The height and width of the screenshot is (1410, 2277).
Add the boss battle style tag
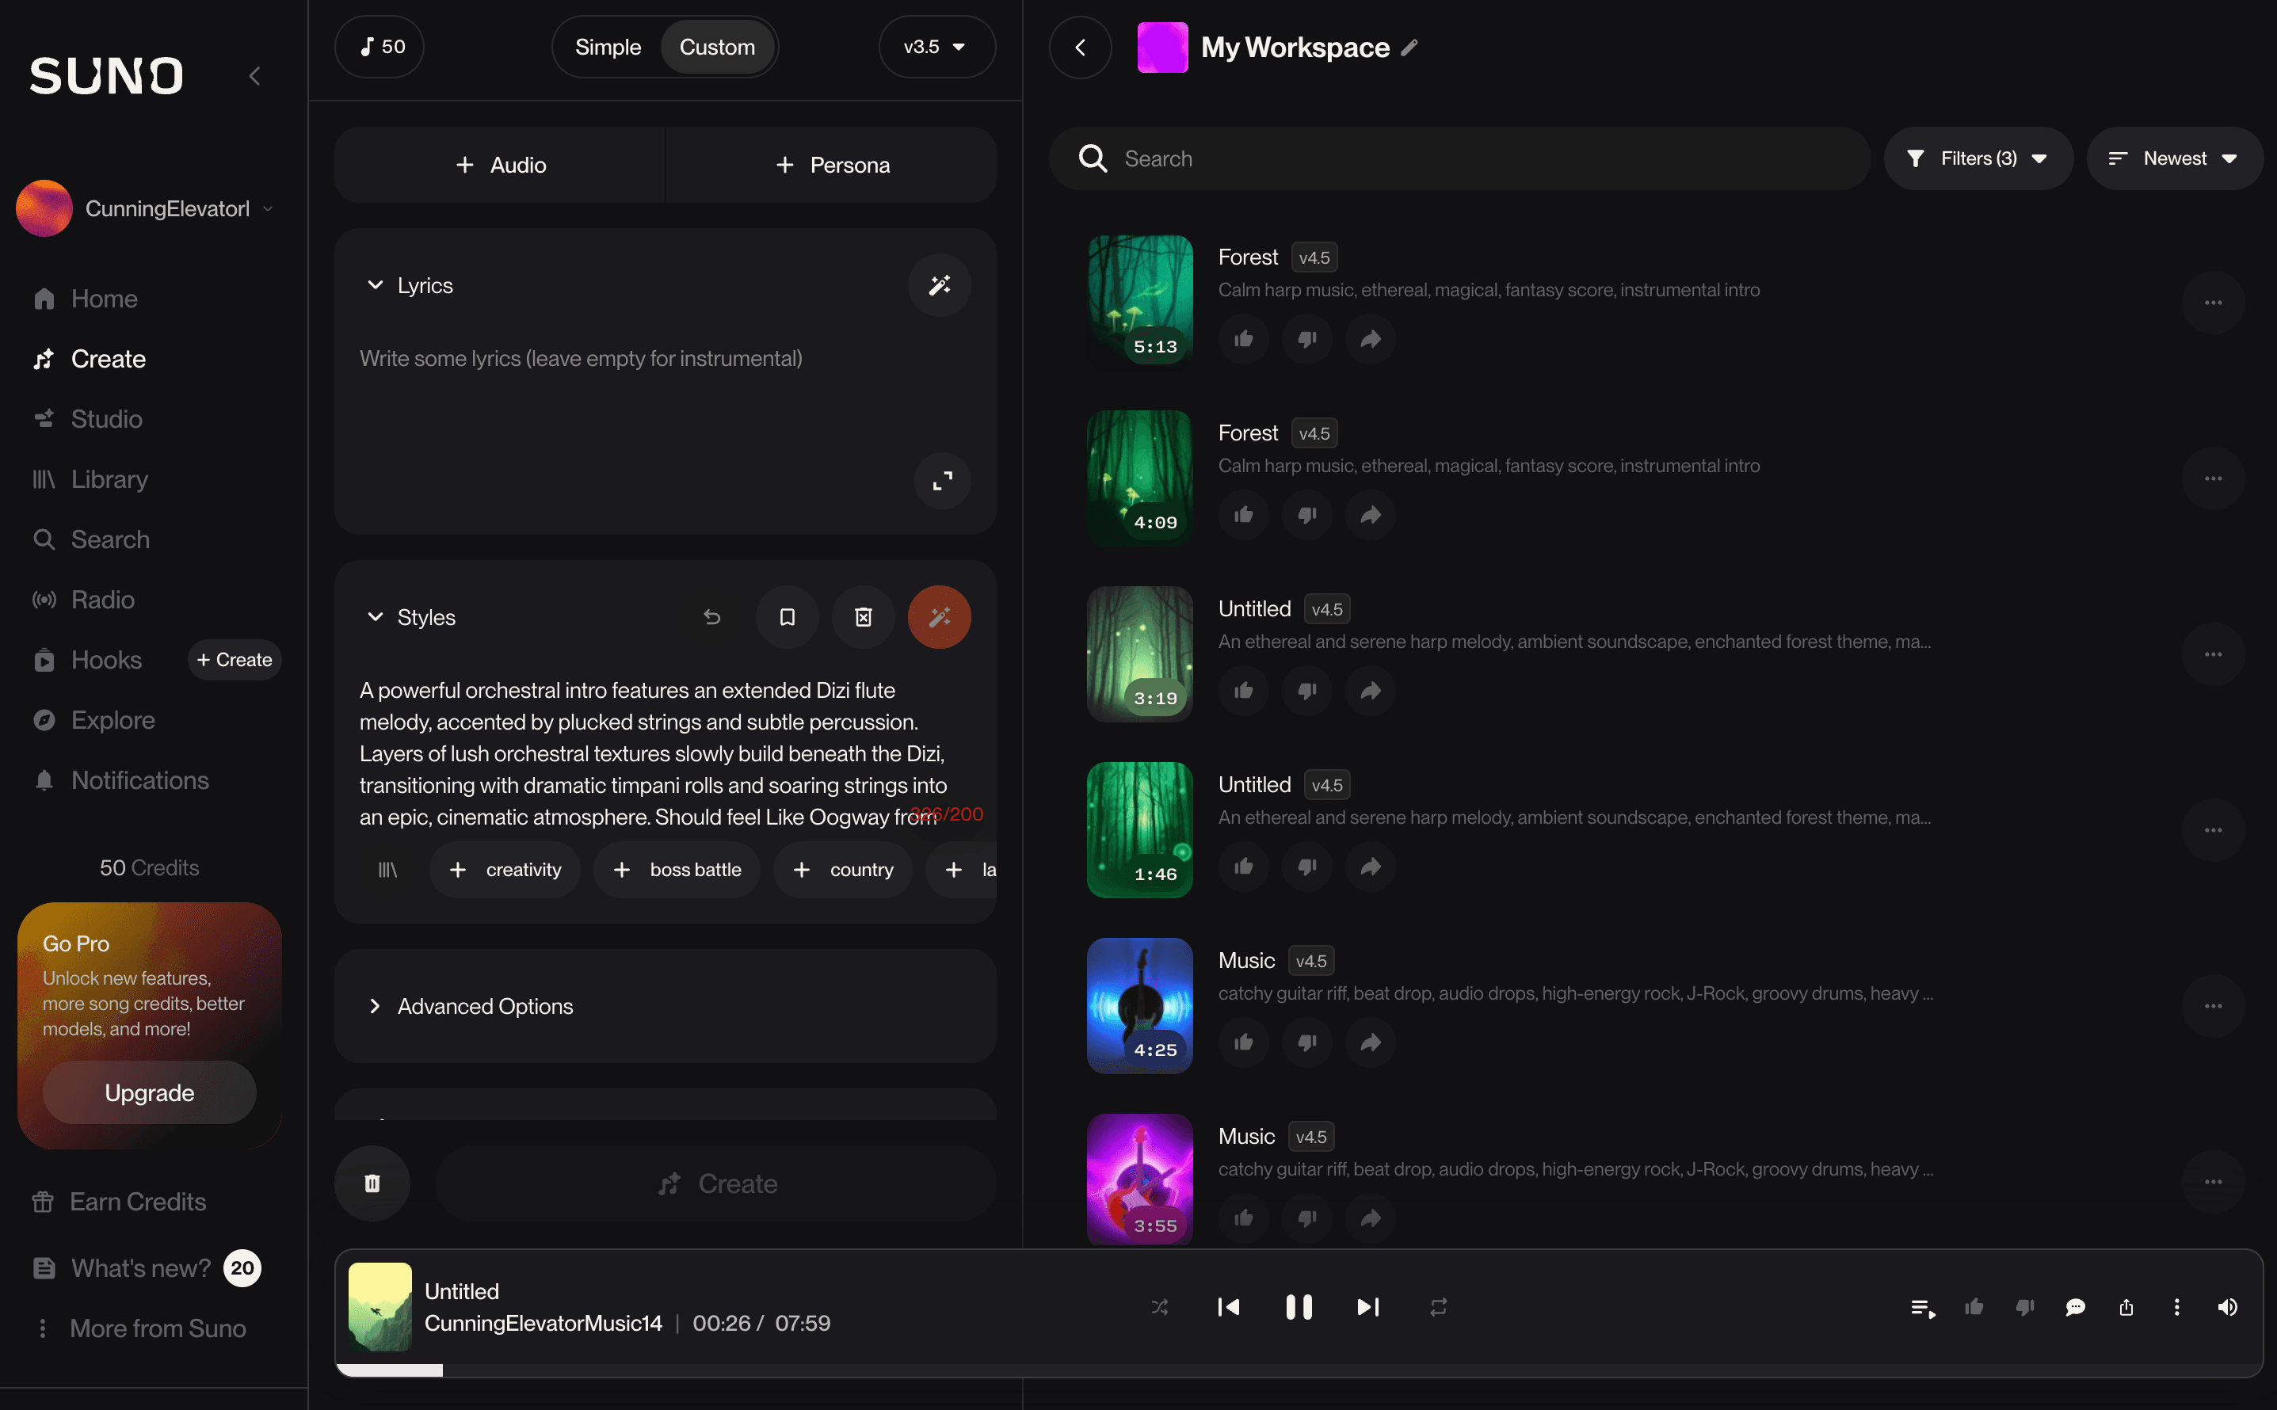point(677,870)
